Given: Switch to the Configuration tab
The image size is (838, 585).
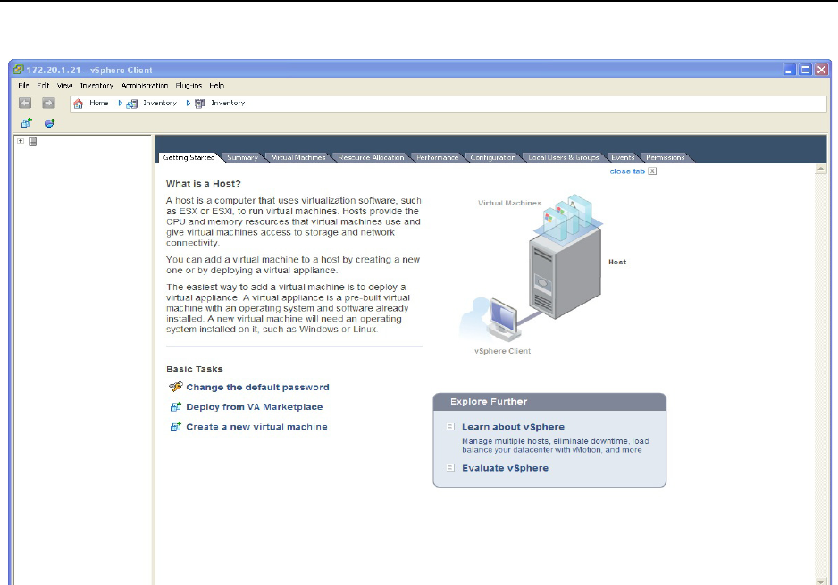Looking at the screenshot, I should 493,157.
